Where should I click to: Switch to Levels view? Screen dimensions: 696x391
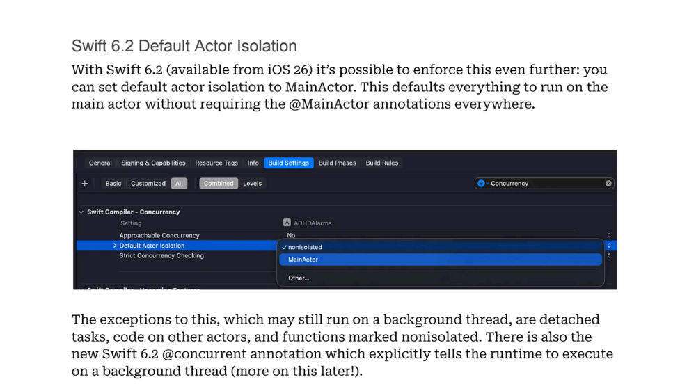pyautogui.click(x=252, y=184)
